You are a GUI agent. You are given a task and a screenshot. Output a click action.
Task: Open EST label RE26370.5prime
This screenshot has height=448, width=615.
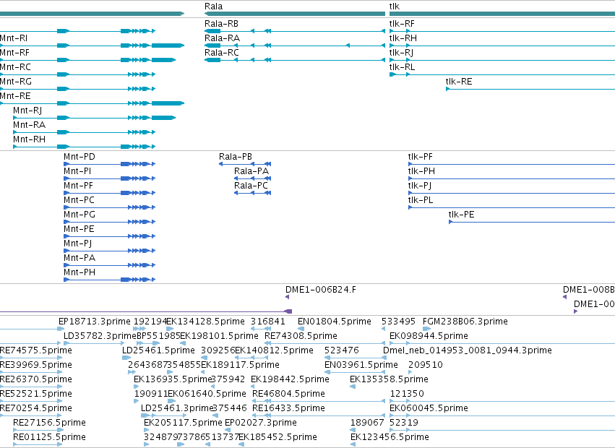point(36,379)
